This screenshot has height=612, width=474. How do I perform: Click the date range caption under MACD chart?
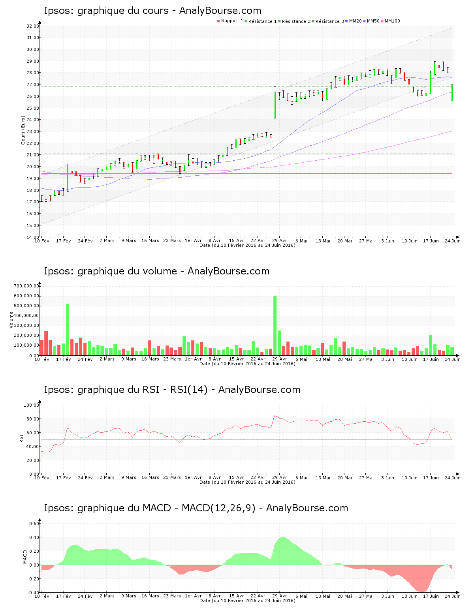(x=247, y=601)
